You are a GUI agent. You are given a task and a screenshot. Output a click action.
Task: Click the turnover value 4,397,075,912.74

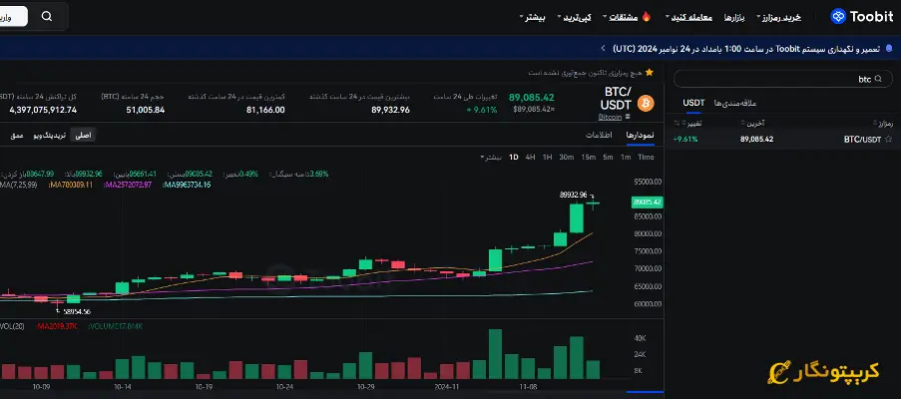click(43, 110)
